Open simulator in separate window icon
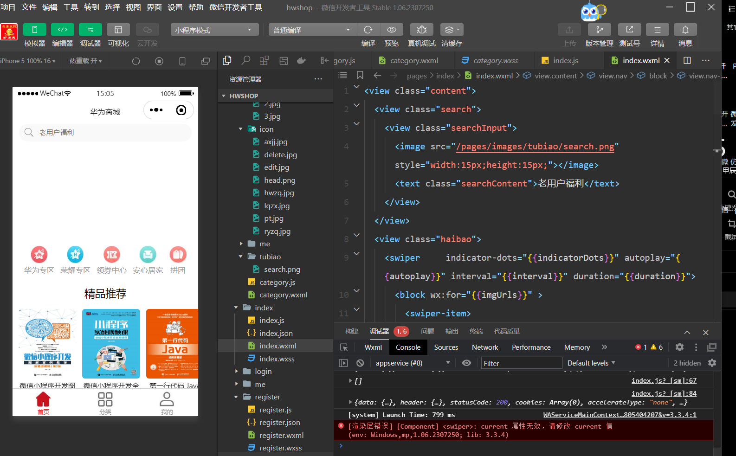The width and height of the screenshot is (736, 456). coord(206,61)
